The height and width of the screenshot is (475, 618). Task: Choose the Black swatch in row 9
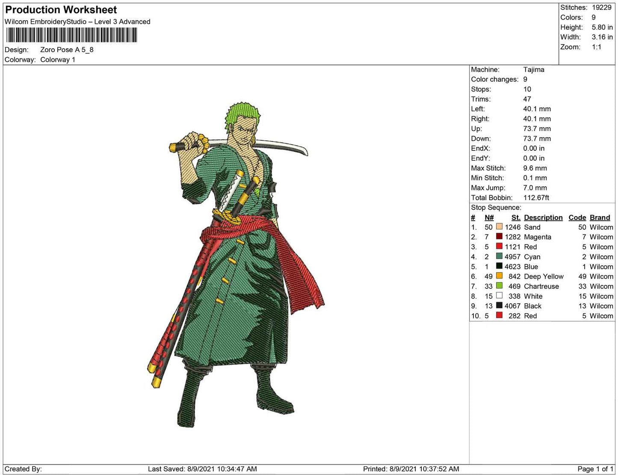click(499, 305)
